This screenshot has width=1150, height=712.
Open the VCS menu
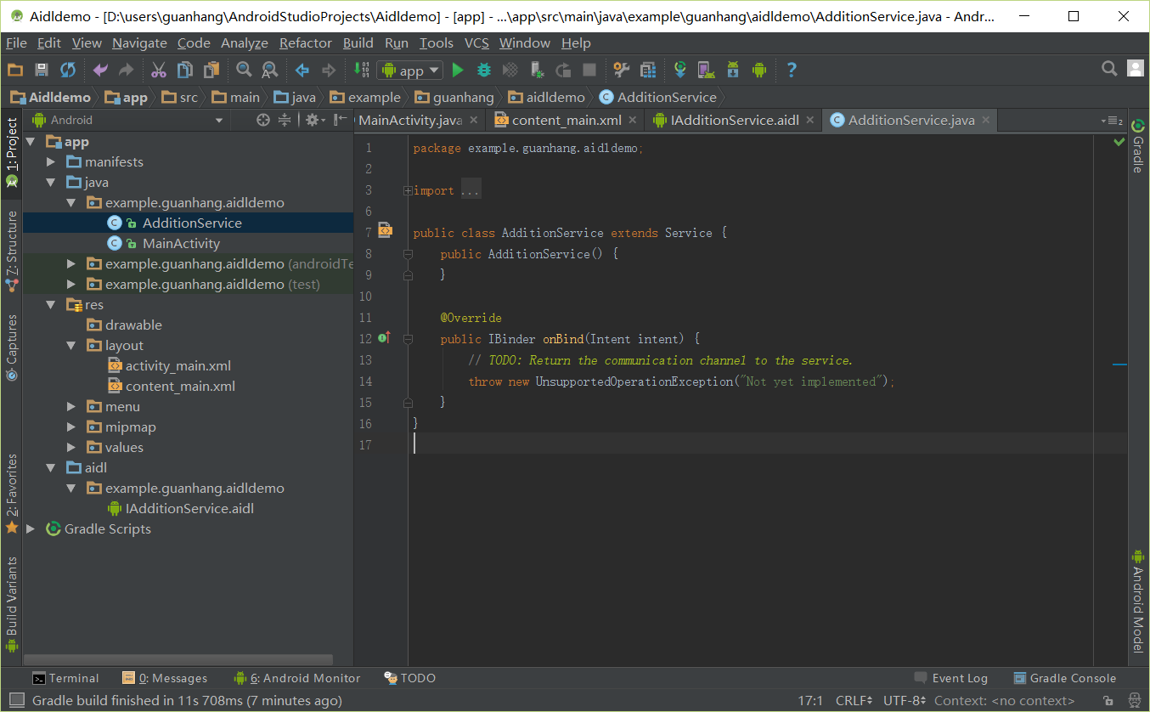476,42
